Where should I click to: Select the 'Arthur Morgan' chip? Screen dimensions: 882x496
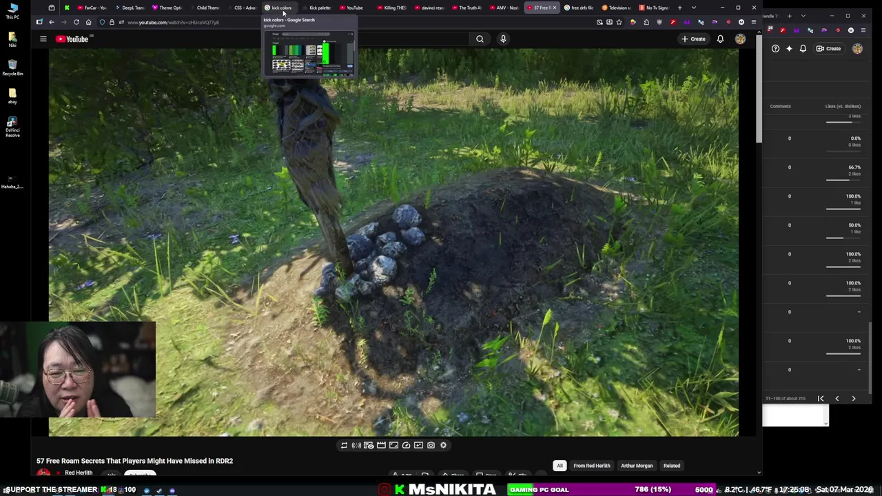637,466
